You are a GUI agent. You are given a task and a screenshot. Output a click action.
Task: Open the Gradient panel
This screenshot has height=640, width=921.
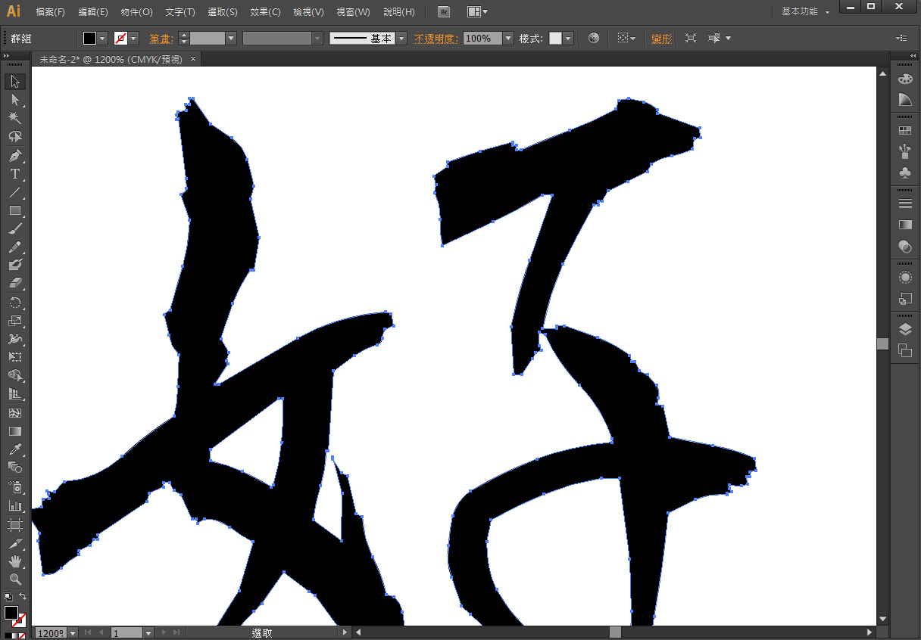coord(904,225)
